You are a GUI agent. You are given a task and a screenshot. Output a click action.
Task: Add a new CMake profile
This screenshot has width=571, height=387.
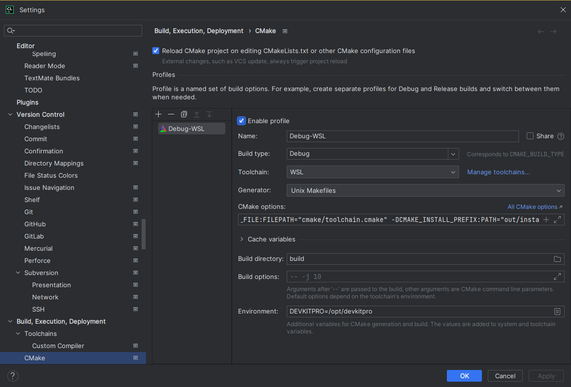click(x=158, y=114)
